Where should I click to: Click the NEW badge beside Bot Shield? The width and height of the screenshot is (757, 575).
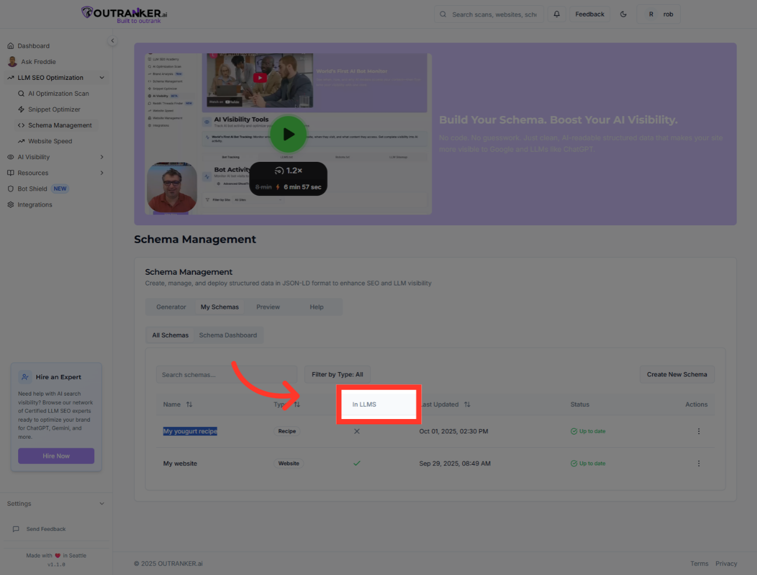tap(60, 189)
